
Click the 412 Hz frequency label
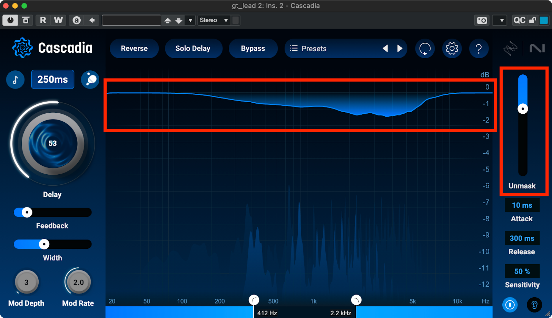[267, 313]
